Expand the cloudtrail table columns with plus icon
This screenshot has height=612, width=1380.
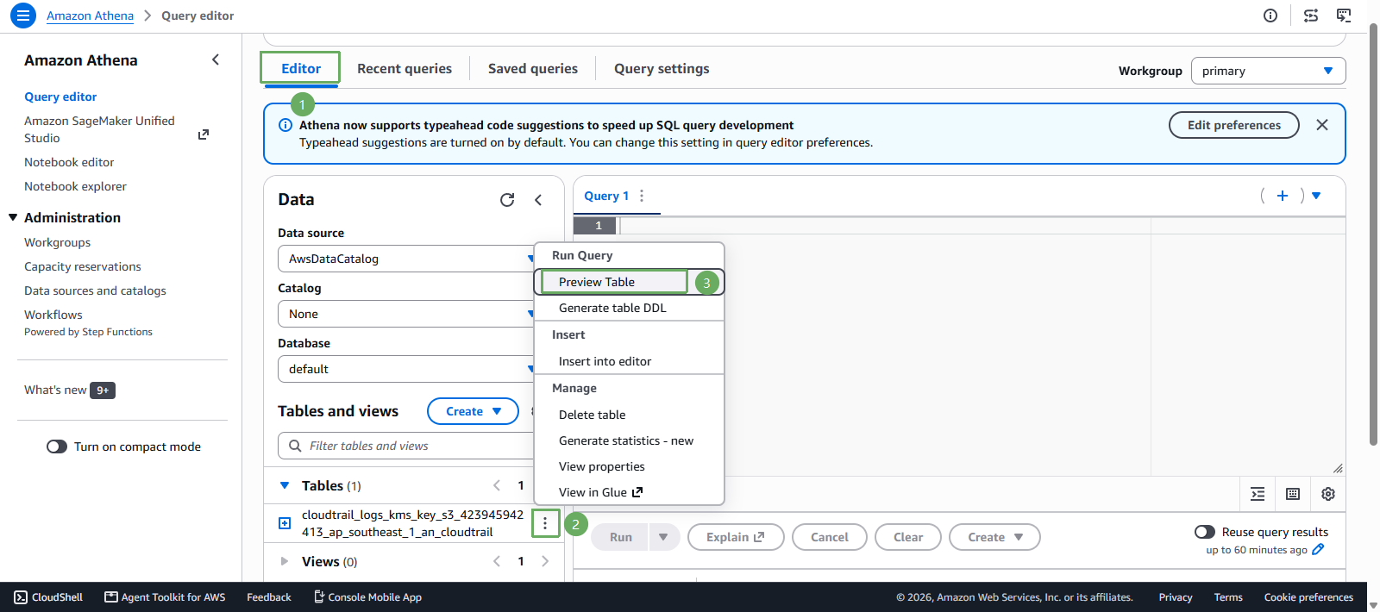(x=285, y=523)
